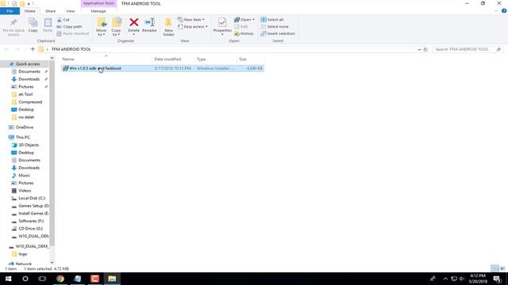Screen dimensions: 508x285
Task: Open the Action Center notifications
Action: 498,279
